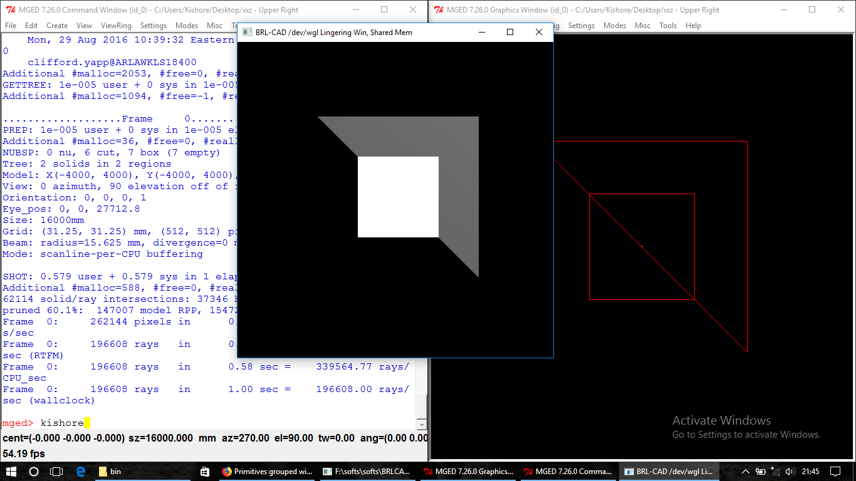
Task: Switch to MGED 7.26.0 Command taskbar button
Action: 568,472
